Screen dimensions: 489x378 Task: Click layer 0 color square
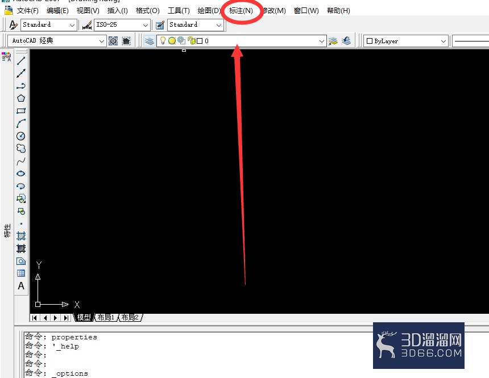[x=200, y=41]
